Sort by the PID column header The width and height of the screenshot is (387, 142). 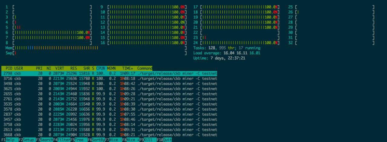9,68
